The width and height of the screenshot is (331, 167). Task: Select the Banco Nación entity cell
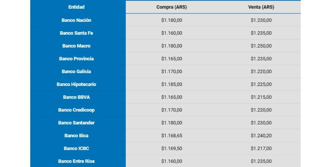point(76,20)
